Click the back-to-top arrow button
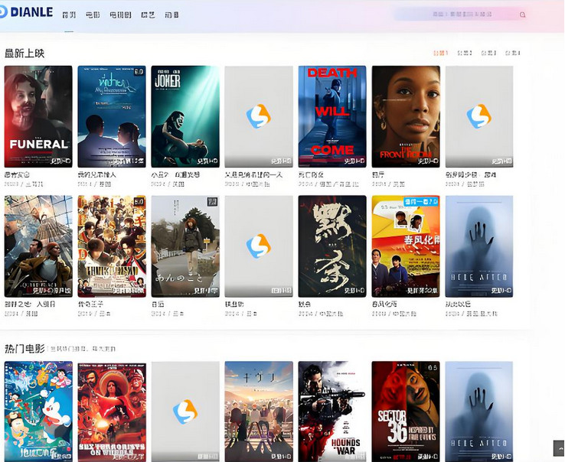Viewport: 565px width, 462px height. 559,448
